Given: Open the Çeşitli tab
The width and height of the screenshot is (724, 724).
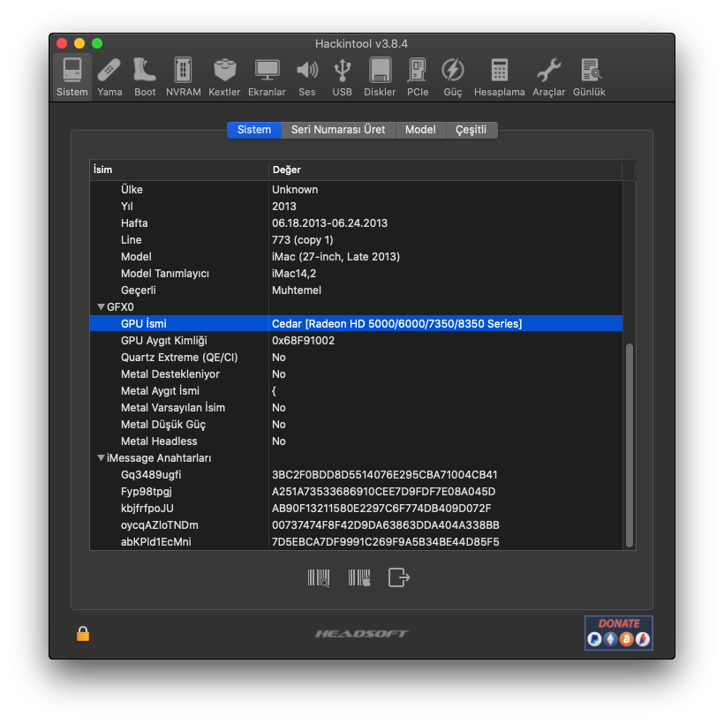Looking at the screenshot, I should point(471,130).
